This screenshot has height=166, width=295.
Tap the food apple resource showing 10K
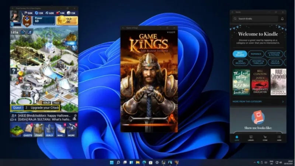click(58, 13)
